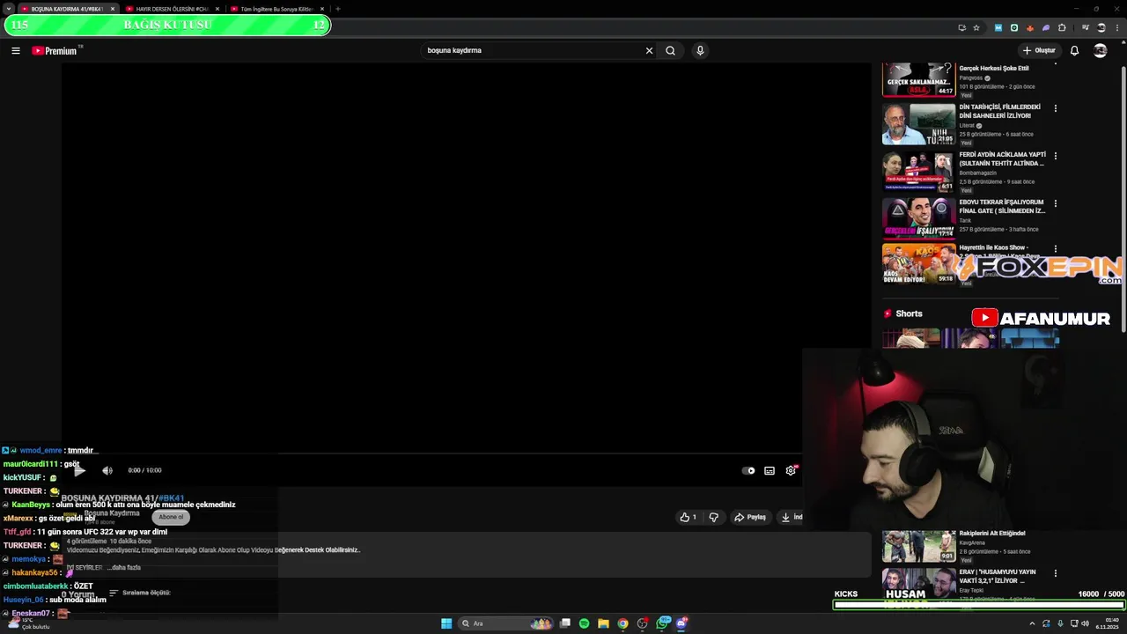Click the install app icon in address bar

(x=961, y=27)
